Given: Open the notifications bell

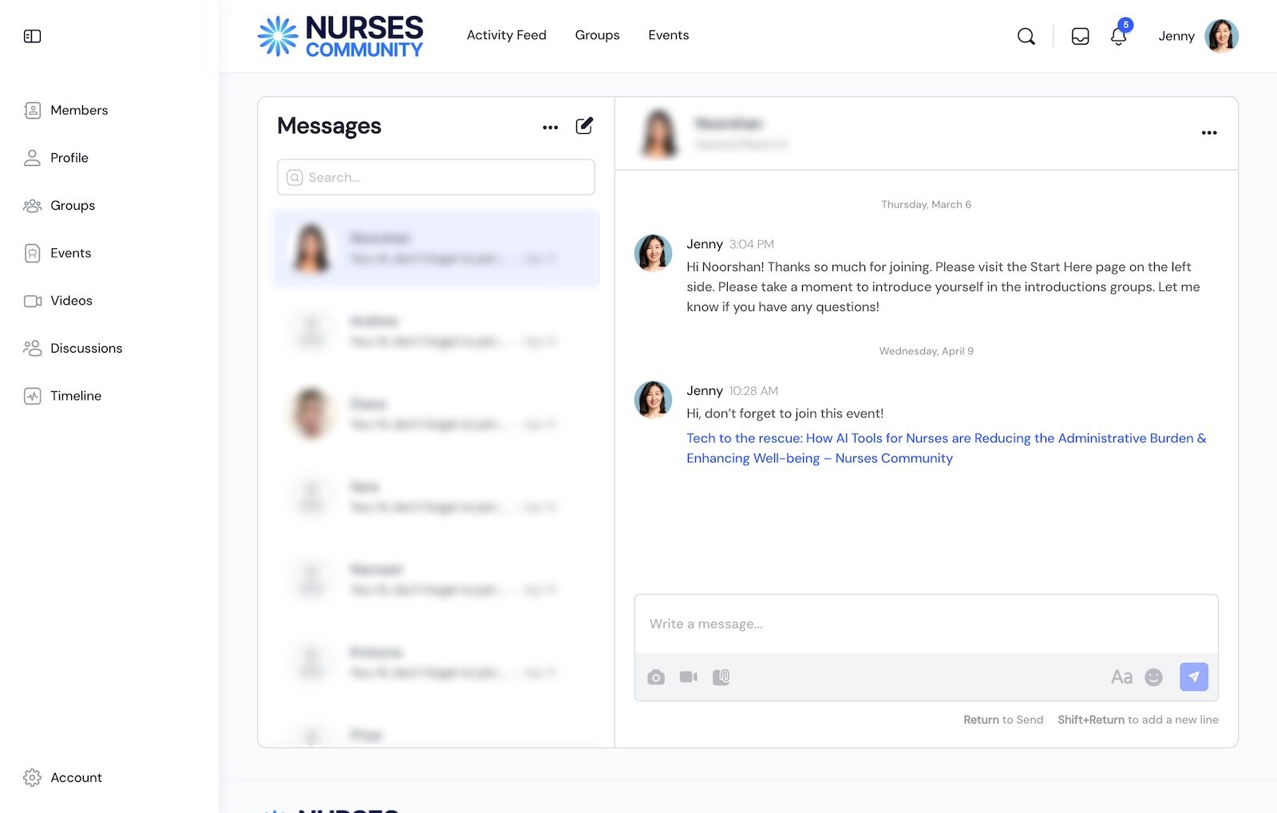Looking at the screenshot, I should tap(1118, 37).
